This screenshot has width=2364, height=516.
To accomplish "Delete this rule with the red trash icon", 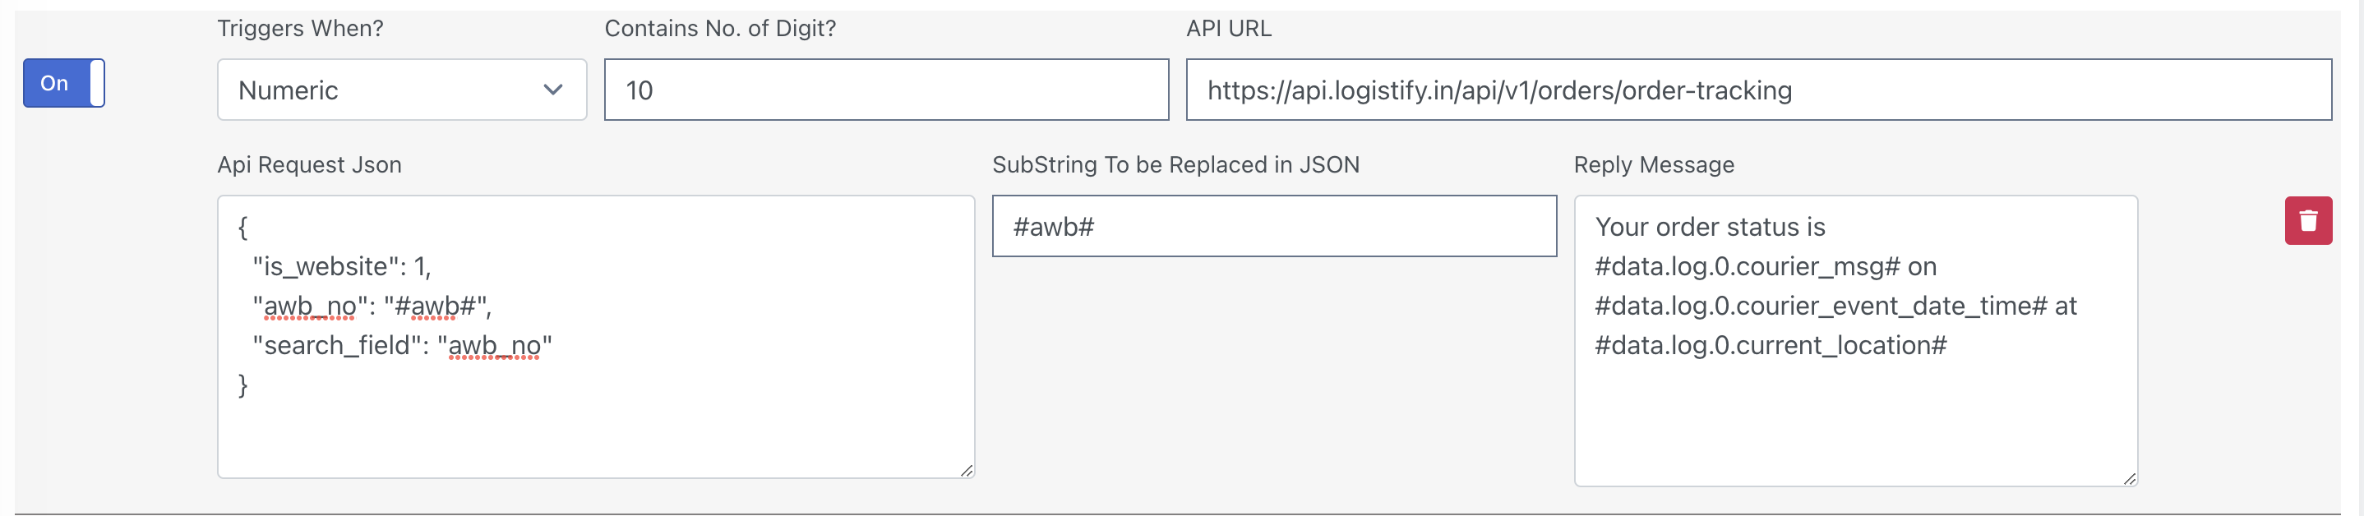I will [2307, 220].
